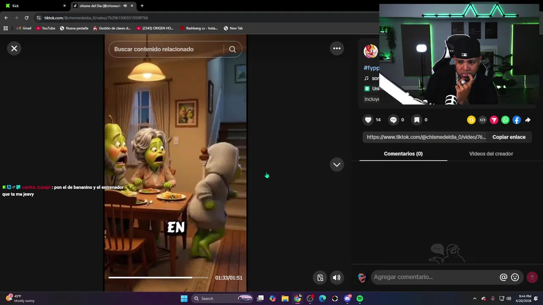Screen dimensions: 543x305
Task: Switch to 'Videos del creador' tab
Action: coord(491,154)
